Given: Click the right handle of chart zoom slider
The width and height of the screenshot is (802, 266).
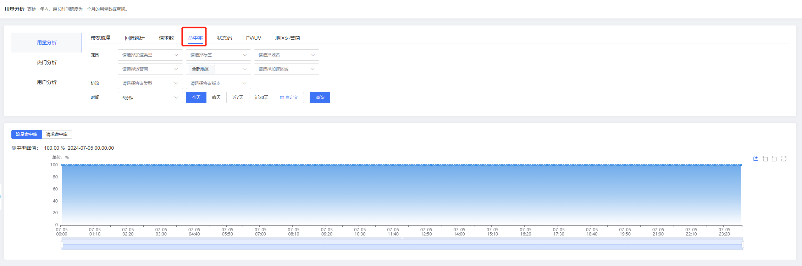Looking at the screenshot, I should (x=743, y=244).
